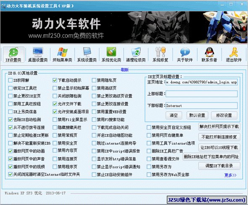This screenshot has height=205, width=248.
Task: Toggle 禁止更改IE主页 checkbox
Action: [10, 96]
